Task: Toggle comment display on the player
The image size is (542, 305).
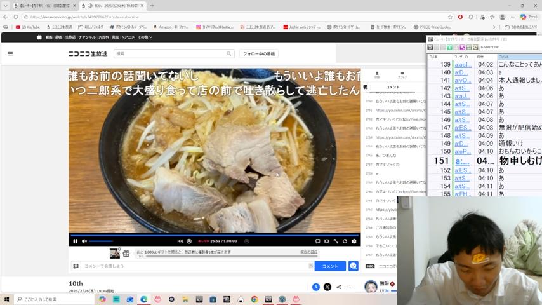Action: point(318,241)
